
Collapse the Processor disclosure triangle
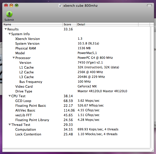14,58
